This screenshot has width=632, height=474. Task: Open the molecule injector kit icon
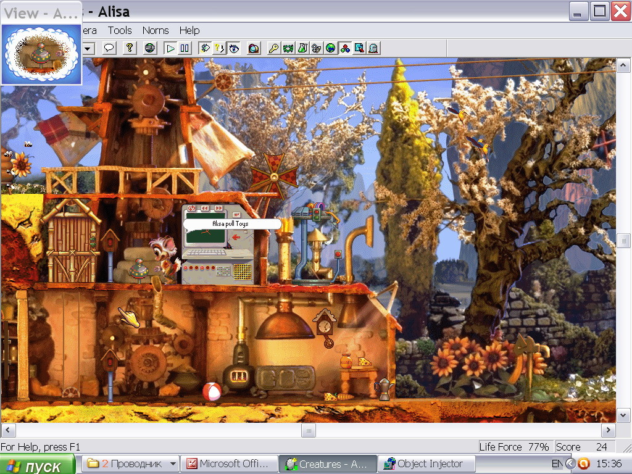point(345,48)
